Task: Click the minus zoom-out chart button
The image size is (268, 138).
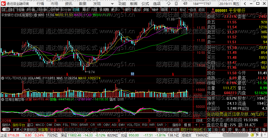Action: pyautogui.click(x=203, y=125)
